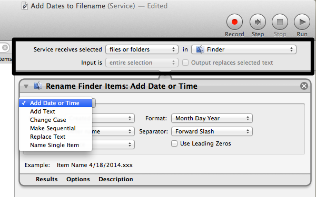Viewport: 316px width, 197px height.
Task: Click the Step workflow icon
Action: coord(258,22)
